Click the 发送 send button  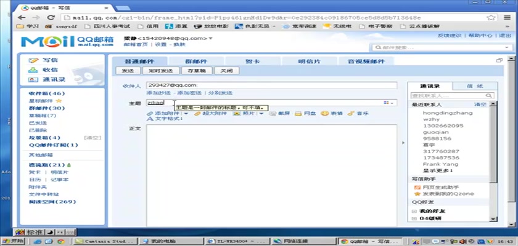tap(128, 71)
